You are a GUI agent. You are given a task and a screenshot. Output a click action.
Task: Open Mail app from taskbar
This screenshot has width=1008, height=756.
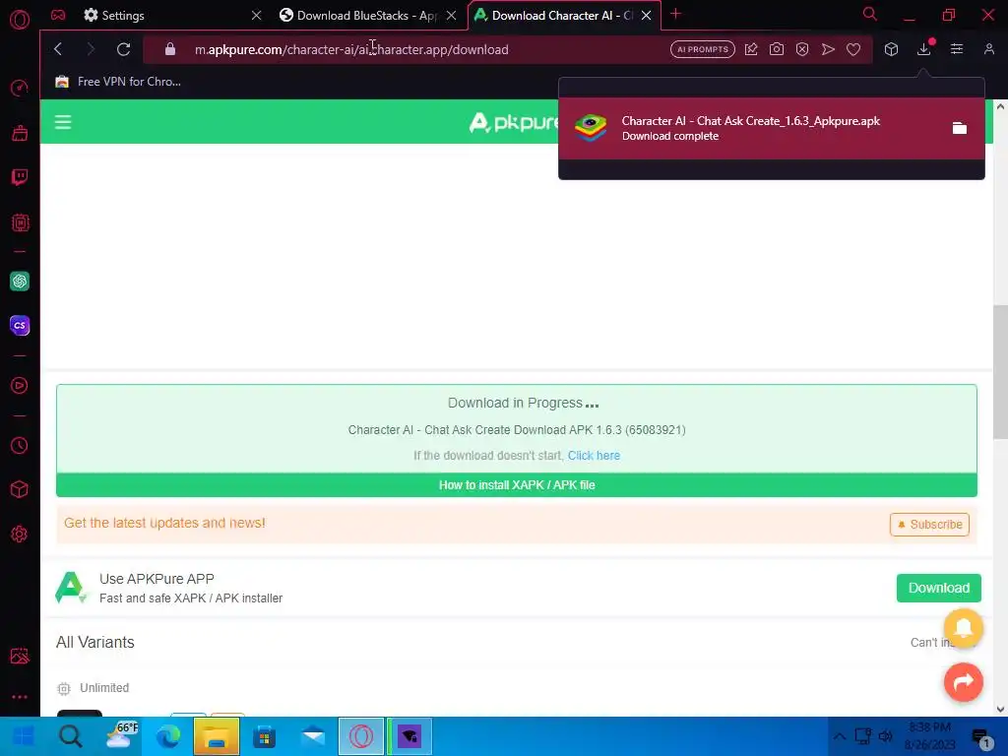tap(313, 736)
